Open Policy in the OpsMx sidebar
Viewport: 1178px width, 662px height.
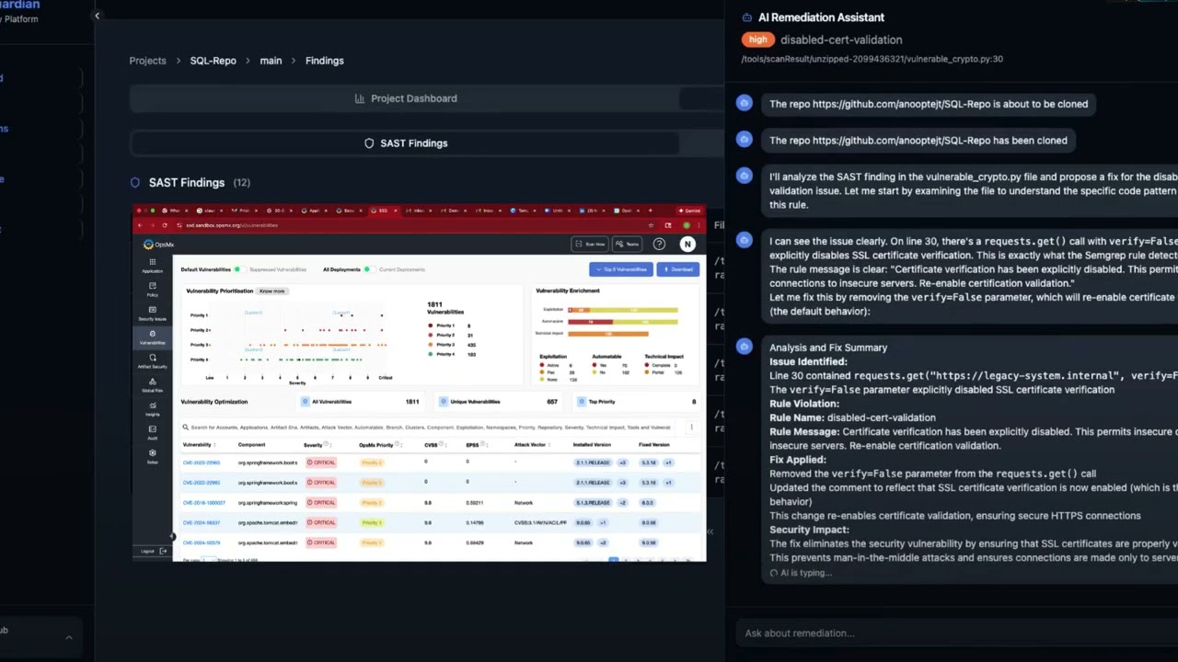(x=152, y=290)
